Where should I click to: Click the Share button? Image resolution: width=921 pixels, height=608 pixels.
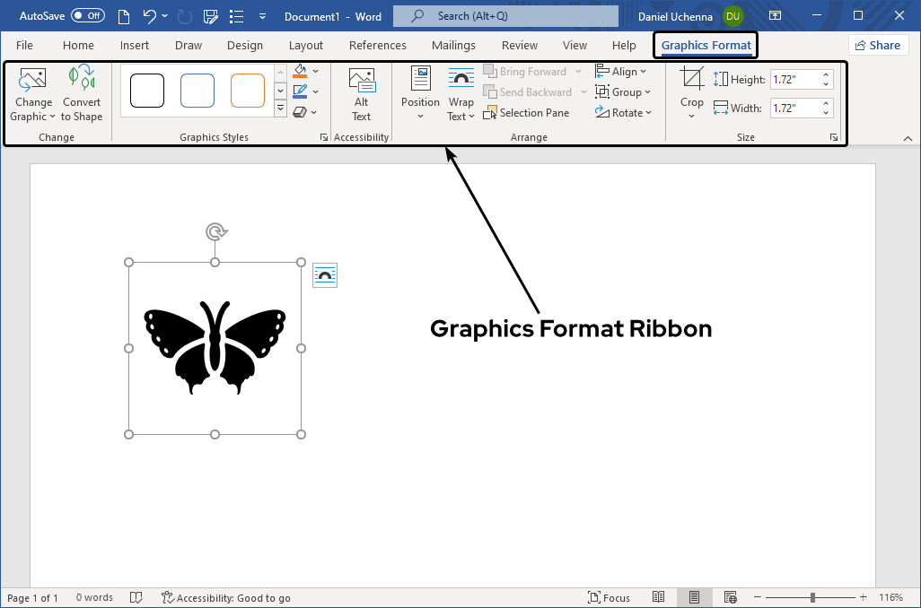tap(878, 44)
